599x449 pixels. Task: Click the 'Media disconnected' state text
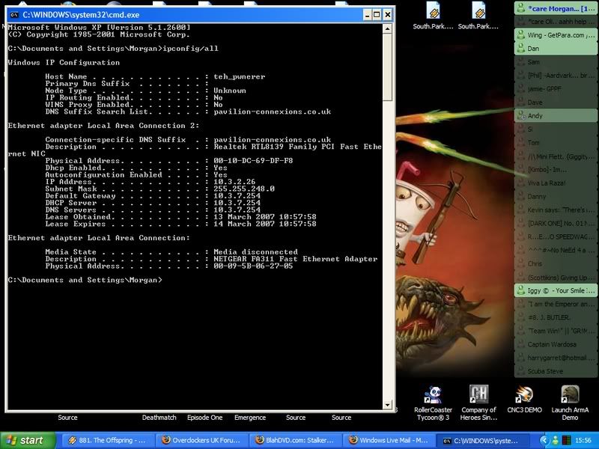coord(255,251)
